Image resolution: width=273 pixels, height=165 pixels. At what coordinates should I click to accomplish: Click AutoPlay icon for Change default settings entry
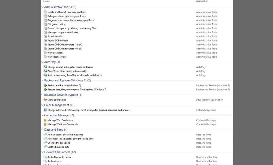[45, 67]
